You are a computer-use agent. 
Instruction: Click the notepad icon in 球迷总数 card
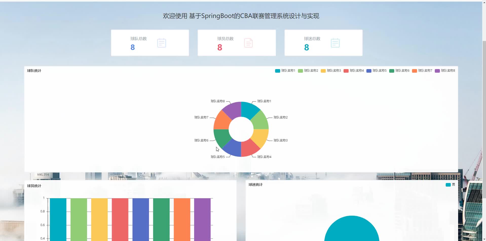click(x=335, y=43)
